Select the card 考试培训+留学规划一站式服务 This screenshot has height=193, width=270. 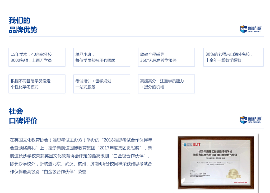point(102,84)
